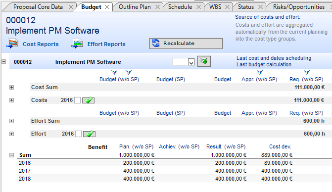Image resolution: width=332 pixels, height=192 pixels.
Task: Click Budget (w/o SP) header in effort section
Action: coord(119,113)
